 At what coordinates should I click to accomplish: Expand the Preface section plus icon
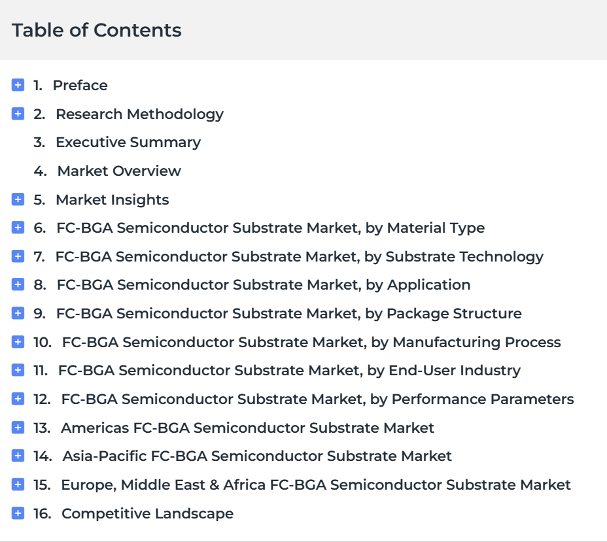[x=18, y=85]
